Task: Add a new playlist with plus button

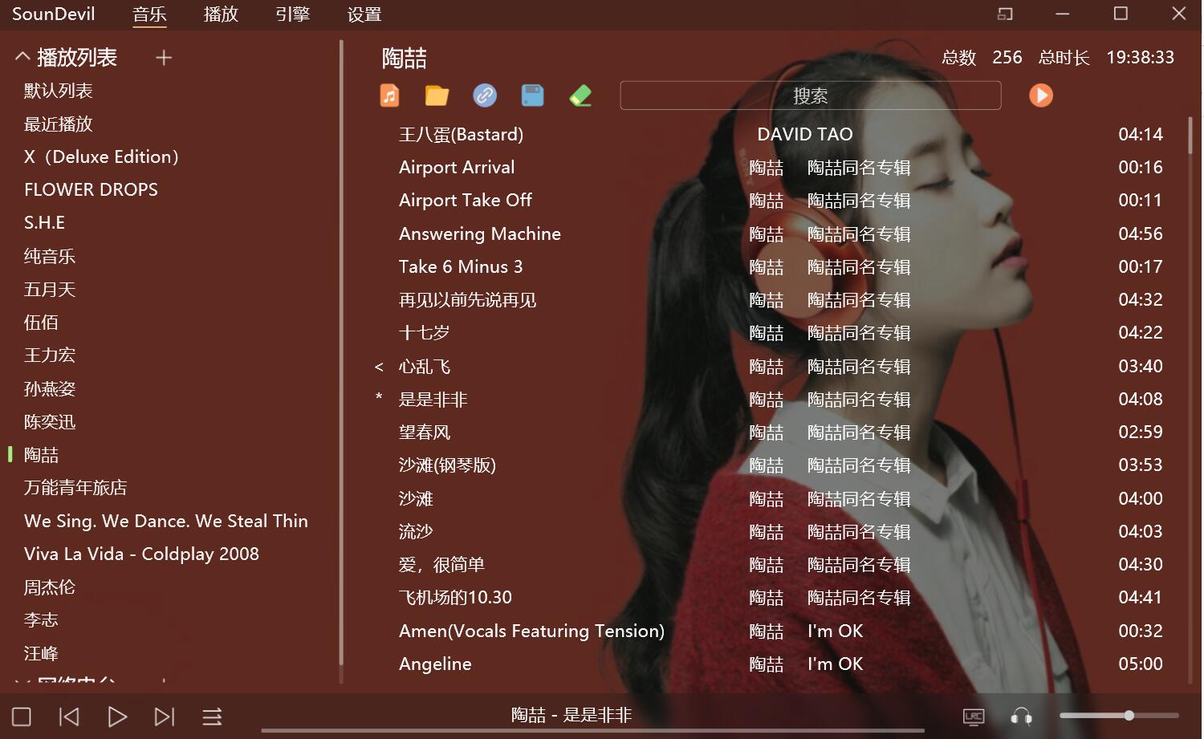Action: click(164, 58)
